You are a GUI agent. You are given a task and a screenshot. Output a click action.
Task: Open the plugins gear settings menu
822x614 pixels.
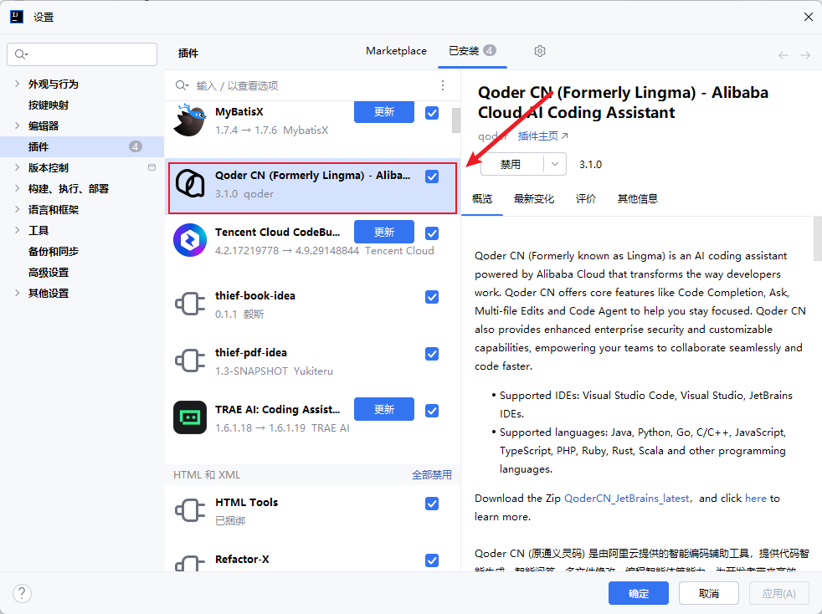[540, 51]
